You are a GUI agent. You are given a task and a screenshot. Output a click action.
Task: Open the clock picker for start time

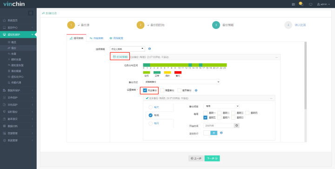(236, 126)
